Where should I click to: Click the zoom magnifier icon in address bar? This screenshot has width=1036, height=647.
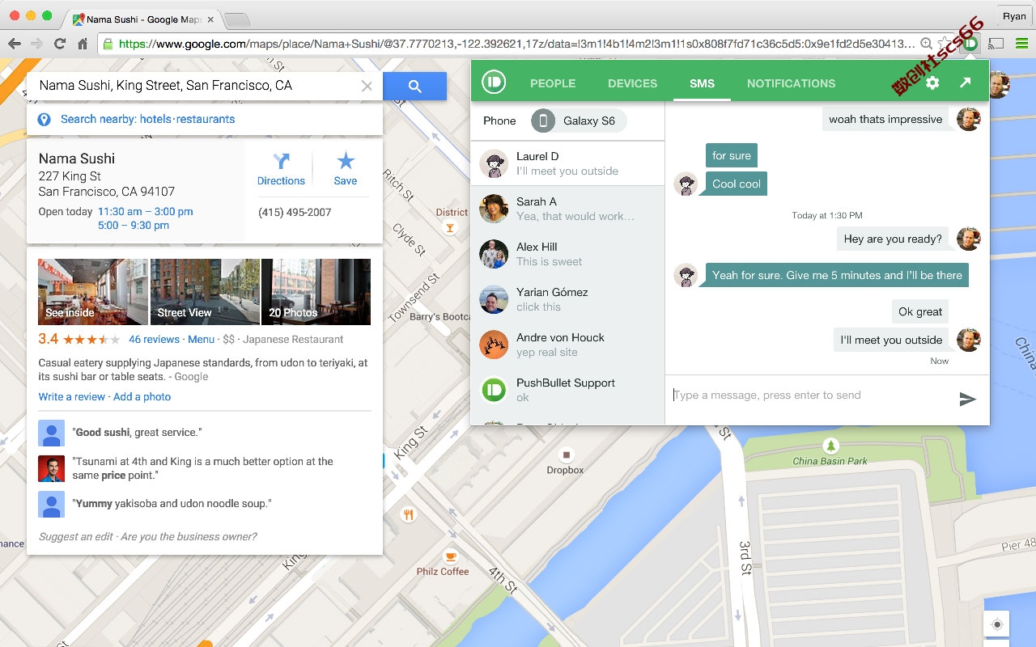click(x=928, y=44)
